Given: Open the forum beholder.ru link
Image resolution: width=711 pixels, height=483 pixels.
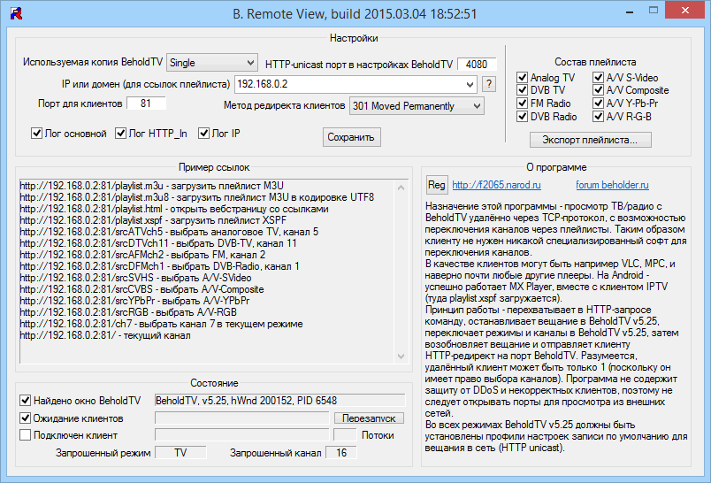Looking at the screenshot, I should (x=612, y=185).
